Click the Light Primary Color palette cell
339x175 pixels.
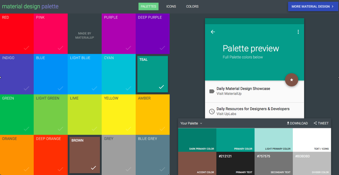click(x=273, y=140)
